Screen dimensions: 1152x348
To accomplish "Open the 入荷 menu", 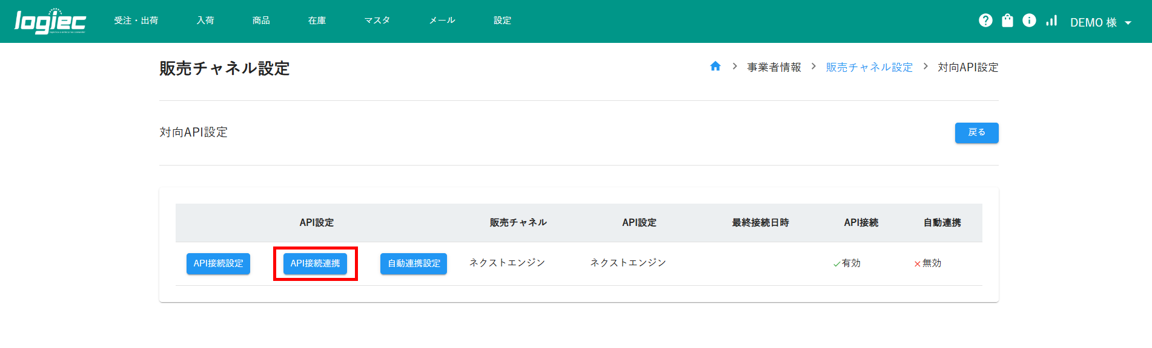I will tap(205, 21).
